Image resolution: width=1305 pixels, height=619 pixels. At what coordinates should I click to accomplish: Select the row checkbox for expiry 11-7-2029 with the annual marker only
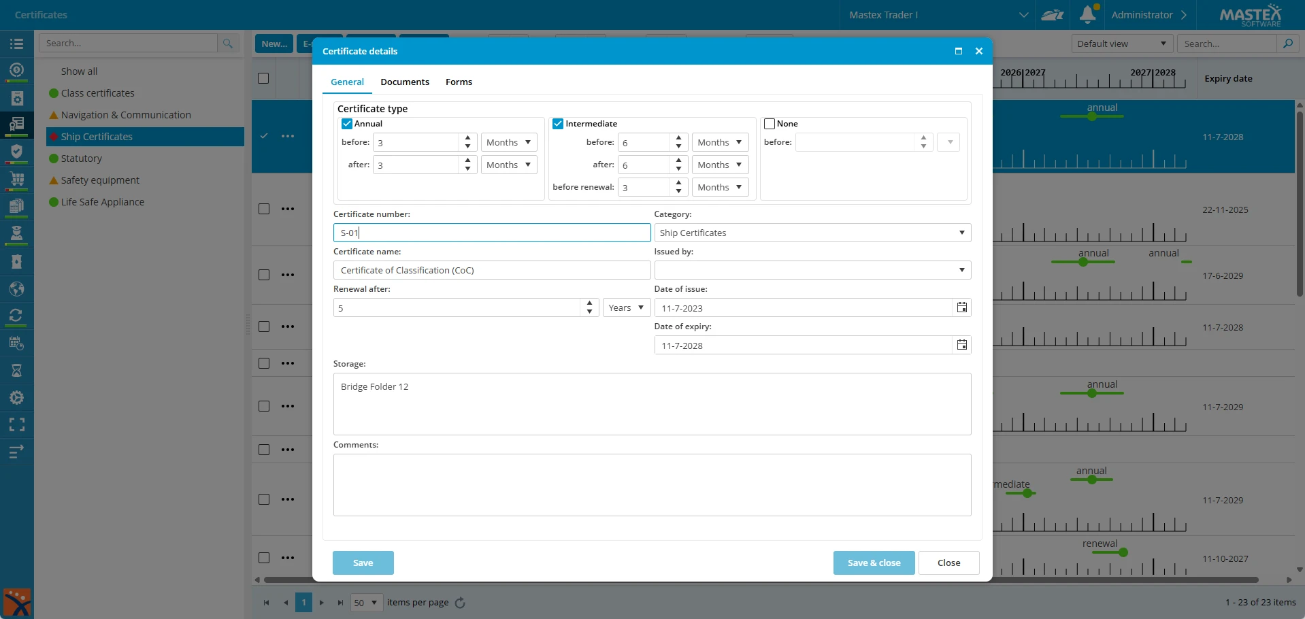264,406
